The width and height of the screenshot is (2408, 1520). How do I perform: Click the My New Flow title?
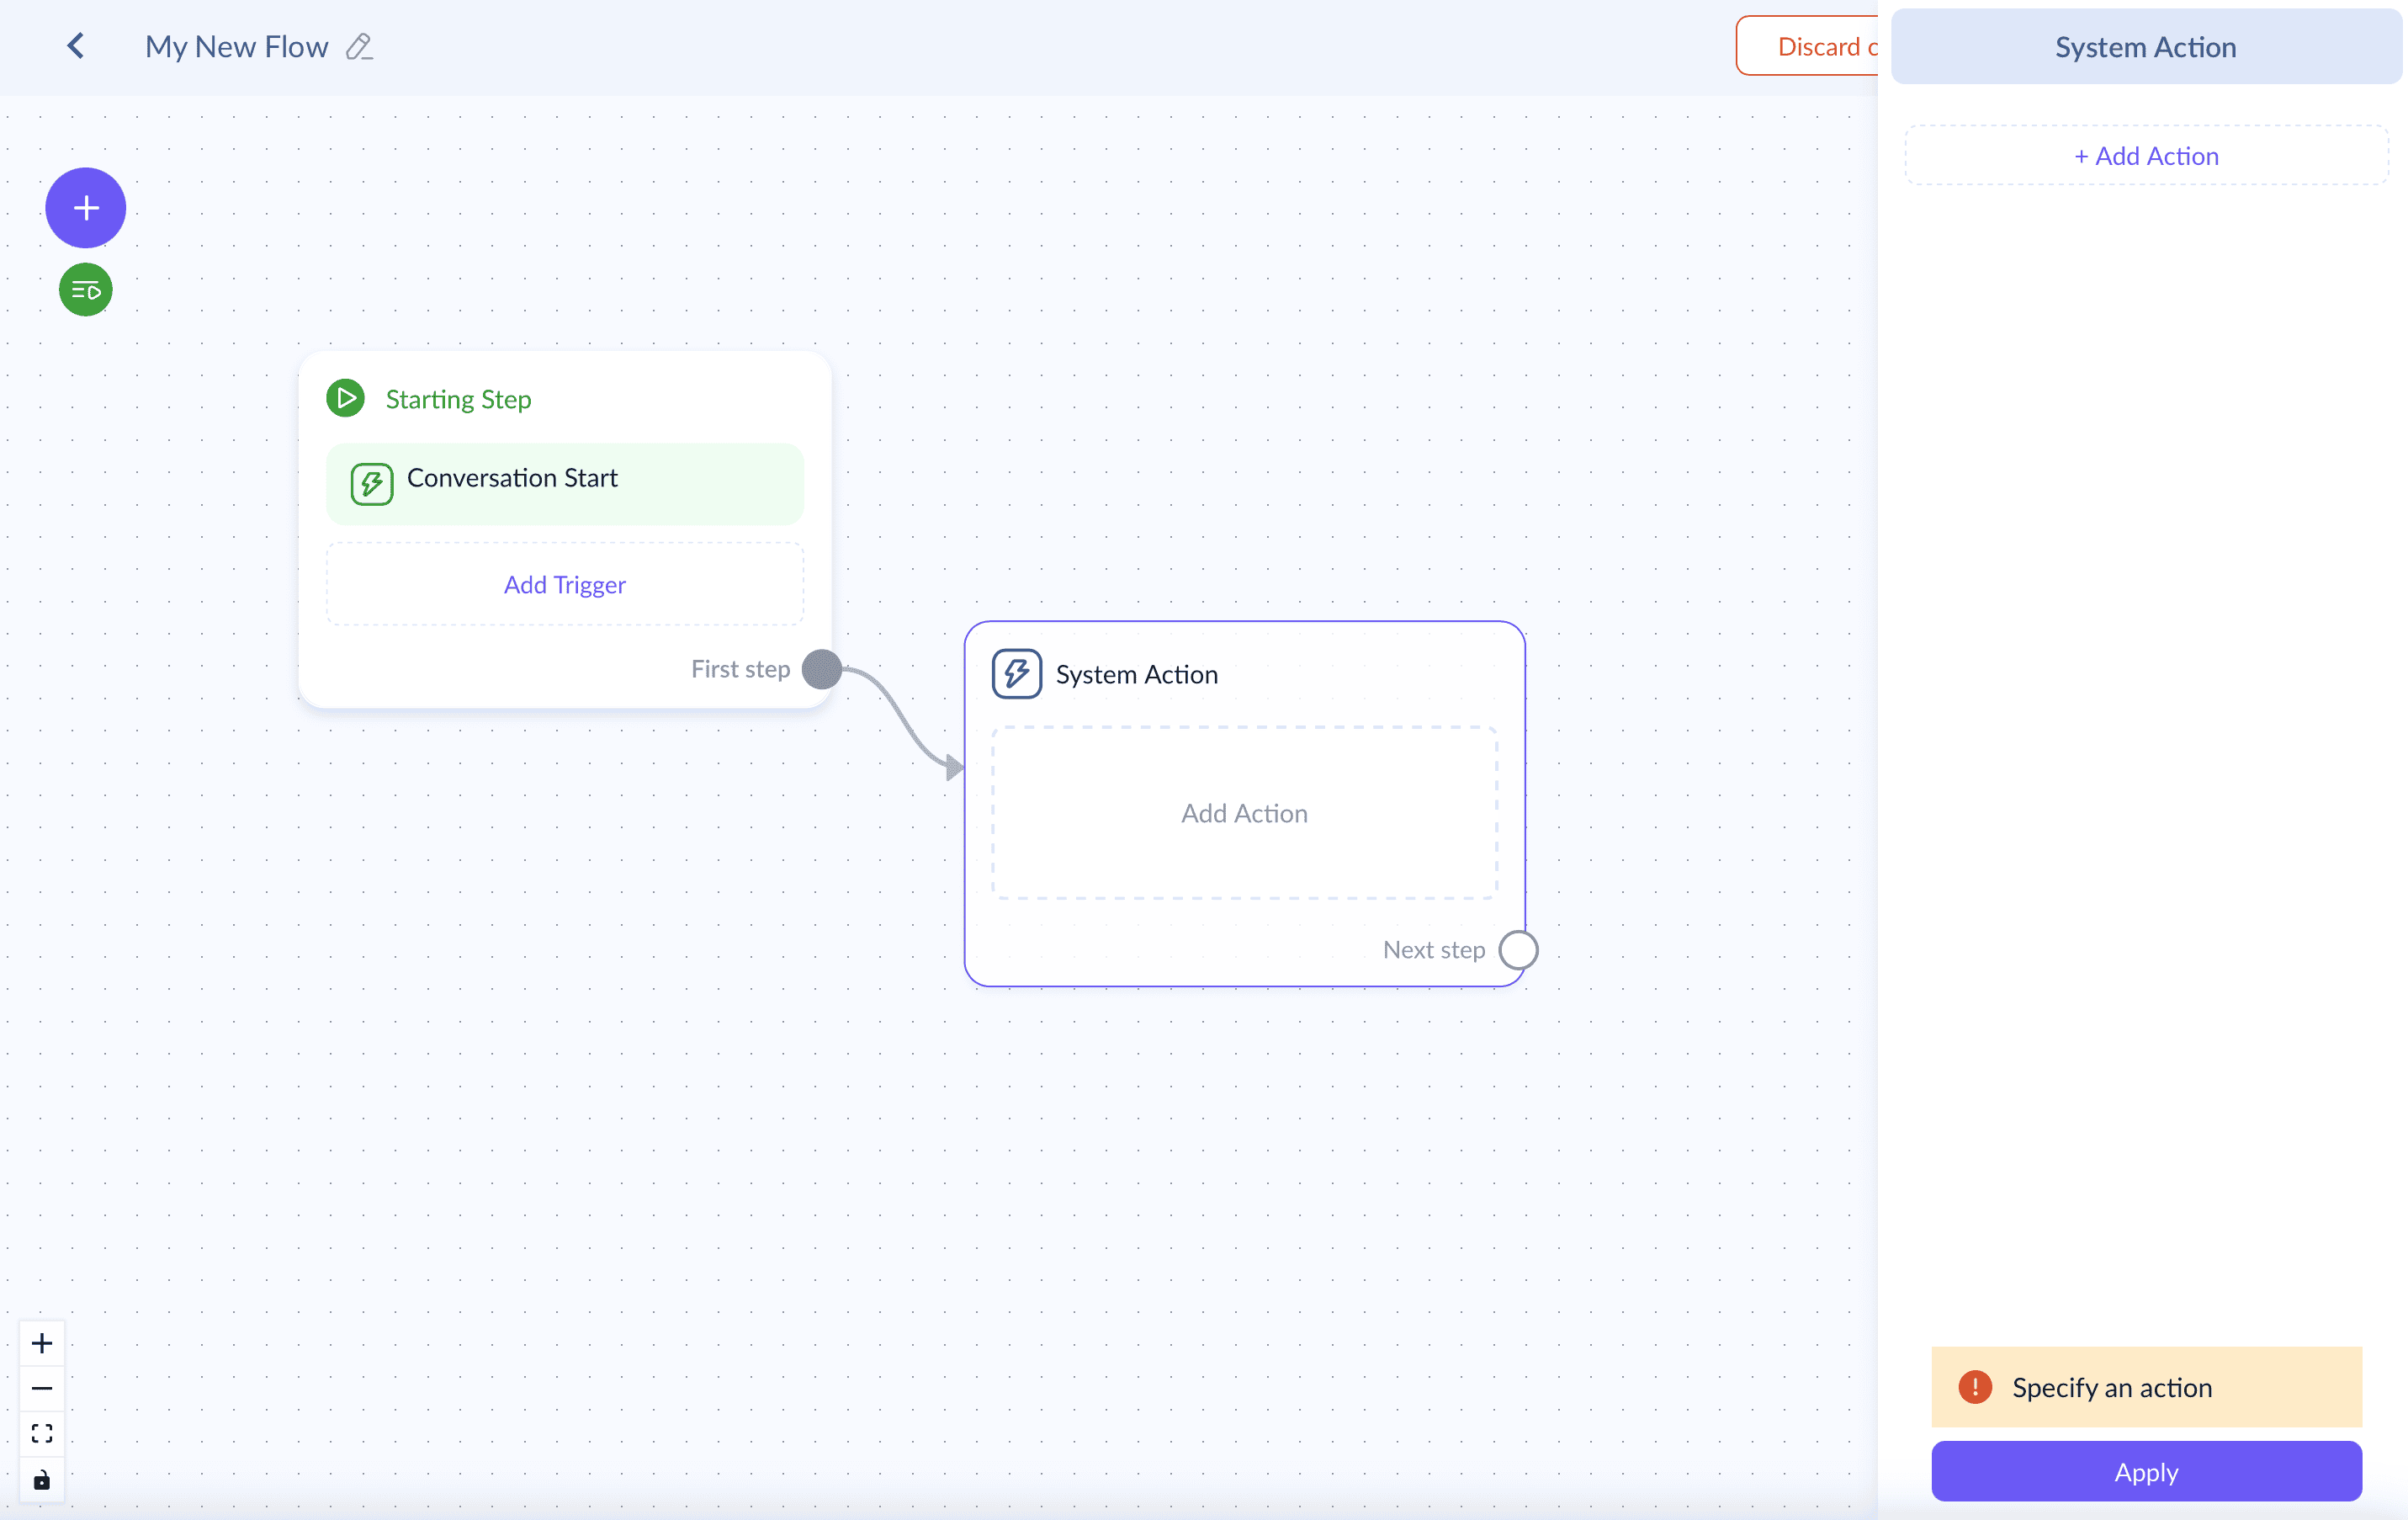point(237,47)
